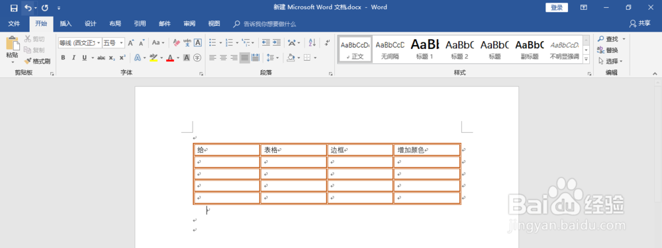Click the Enclosed Character 字 icon
662x248 pixels.
197,58
